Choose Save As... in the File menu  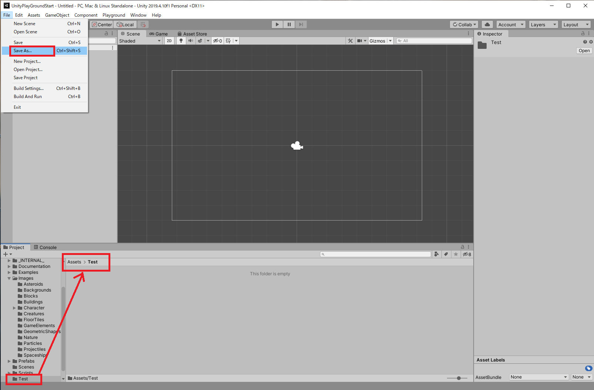click(44, 51)
